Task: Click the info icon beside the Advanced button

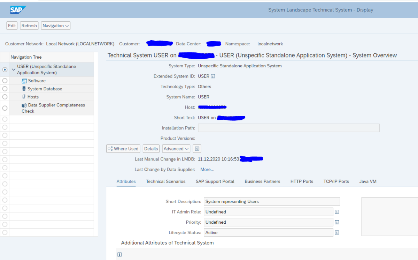Action: click(197, 148)
